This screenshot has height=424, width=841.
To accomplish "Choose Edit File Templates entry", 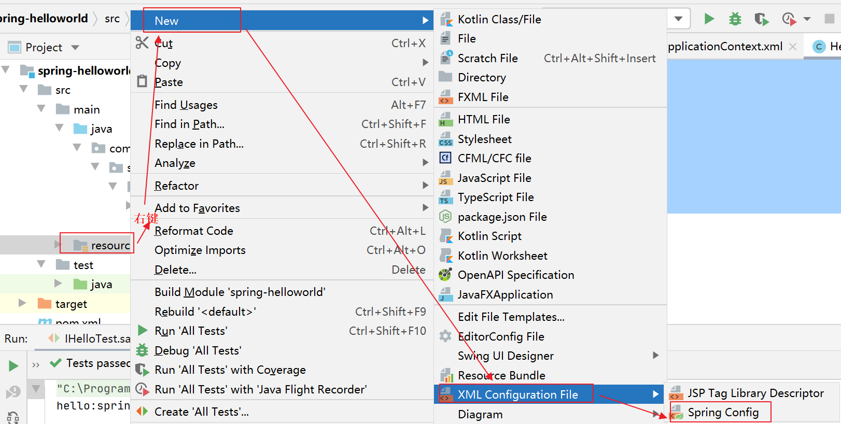I will coord(550,317).
